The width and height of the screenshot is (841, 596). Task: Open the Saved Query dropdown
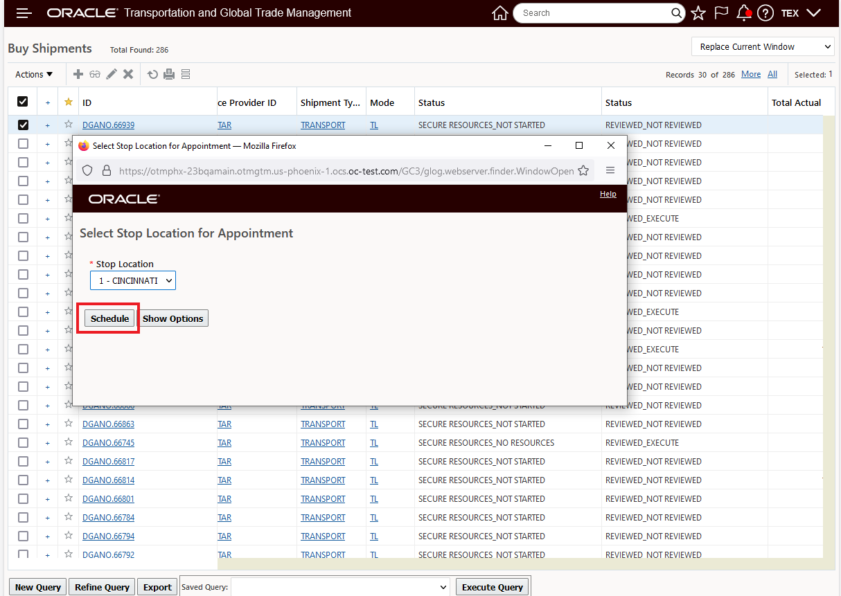341,587
